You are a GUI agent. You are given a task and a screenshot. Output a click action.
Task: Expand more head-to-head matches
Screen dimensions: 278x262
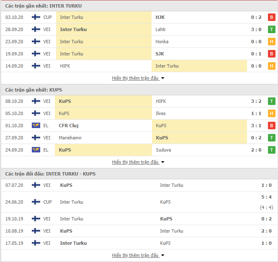coord(138,255)
